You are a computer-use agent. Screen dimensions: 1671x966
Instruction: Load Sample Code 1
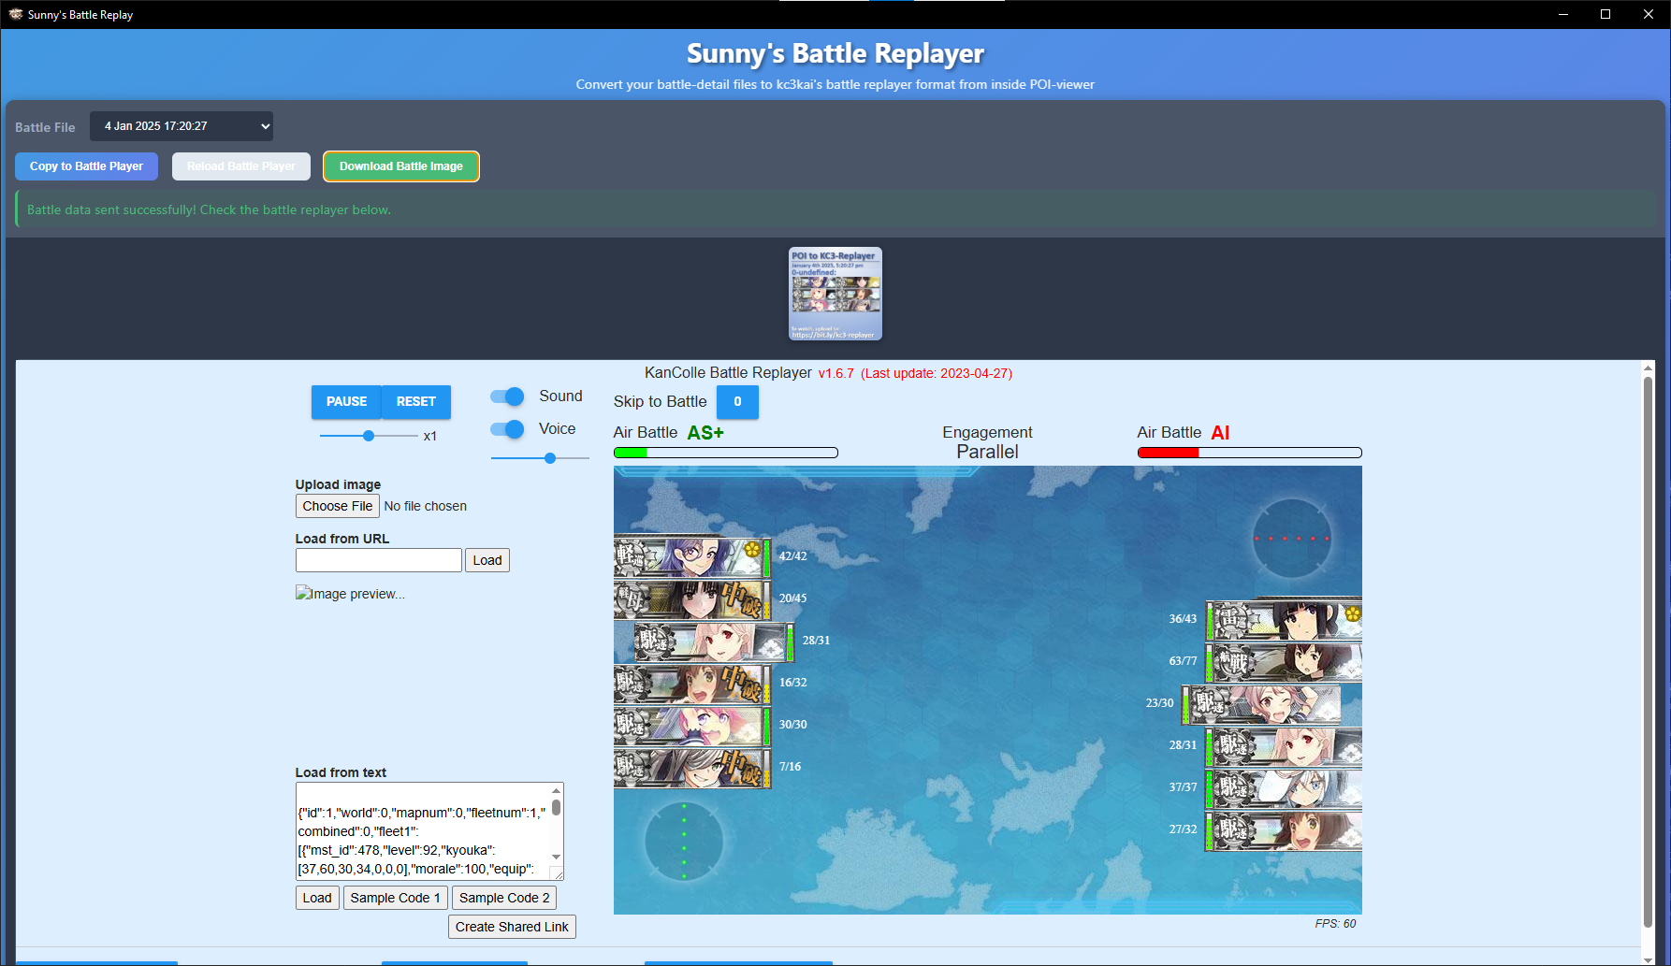point(395,897)
